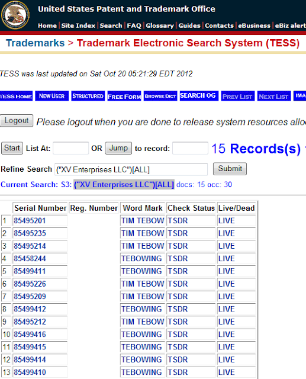306x379 pixels.
Task: Go to Trademarks breadcrumb link
Action: point(36,43)
